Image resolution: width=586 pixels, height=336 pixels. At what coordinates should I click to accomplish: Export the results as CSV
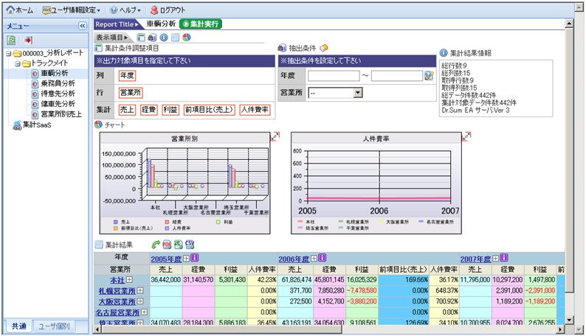[190, 245]
